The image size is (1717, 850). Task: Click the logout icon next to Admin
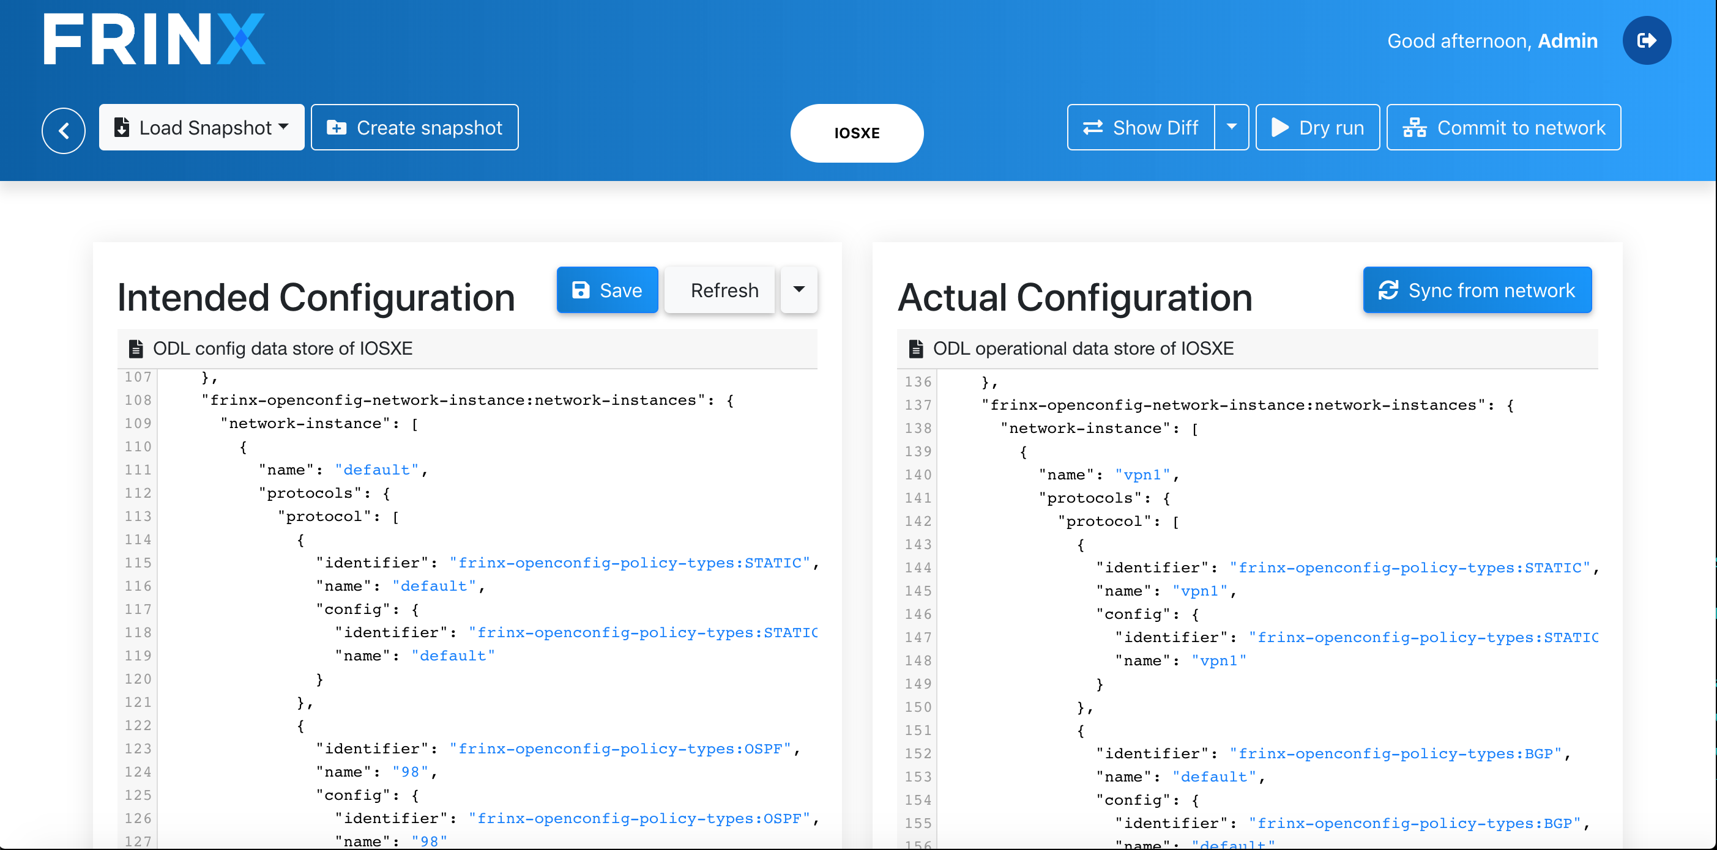[1647, 40]
